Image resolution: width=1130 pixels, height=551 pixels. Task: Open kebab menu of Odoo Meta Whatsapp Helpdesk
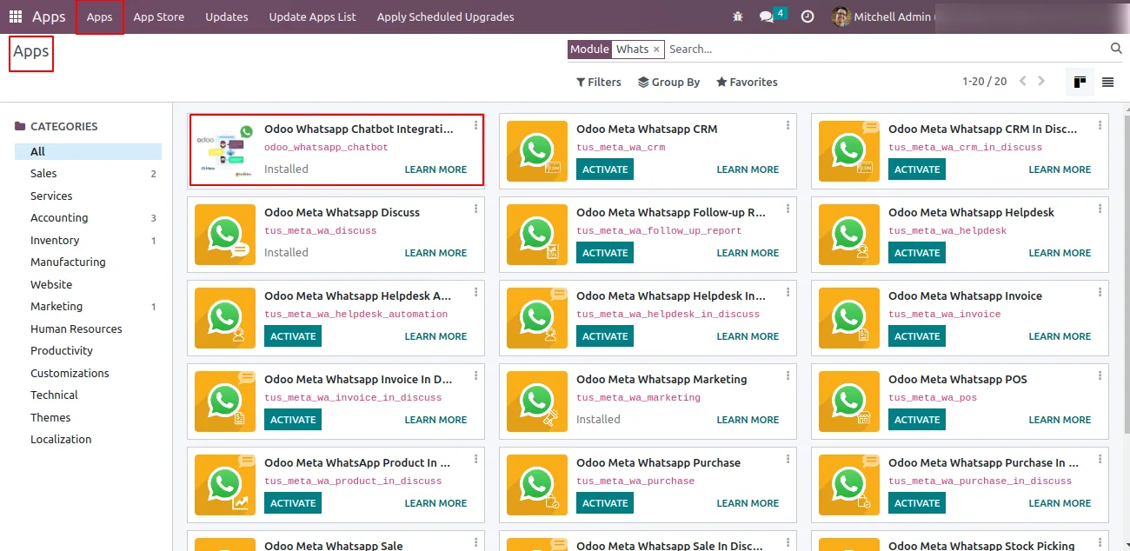(x=1100, y=209)
